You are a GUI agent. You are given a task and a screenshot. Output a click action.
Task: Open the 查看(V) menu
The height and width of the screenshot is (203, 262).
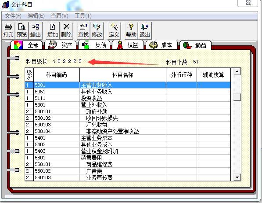60,16
